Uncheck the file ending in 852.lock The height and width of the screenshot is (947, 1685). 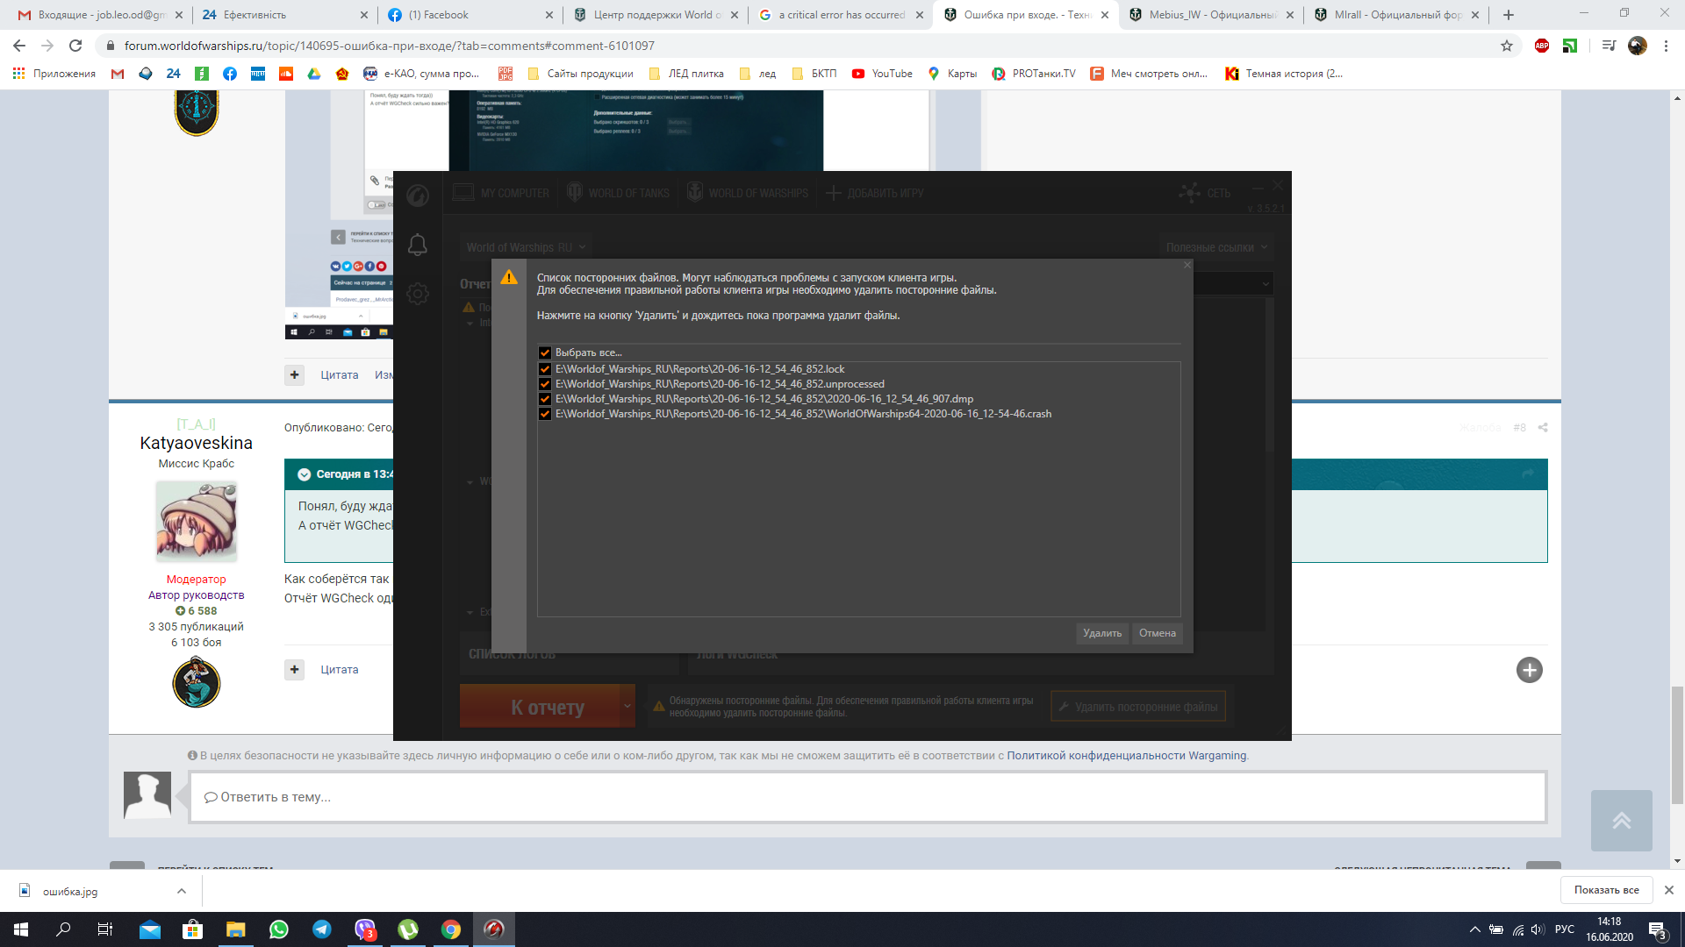click(x=545, y=369)
